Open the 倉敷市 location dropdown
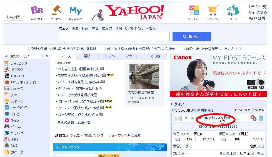 [262, 146]
